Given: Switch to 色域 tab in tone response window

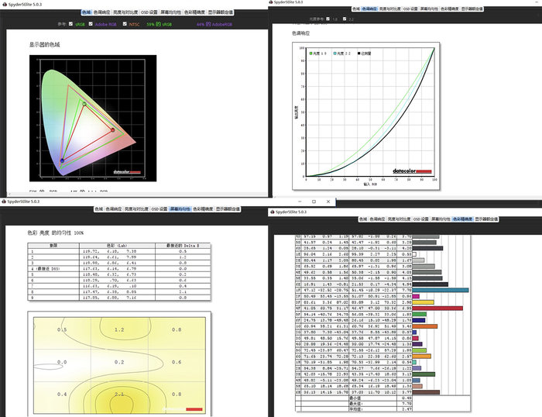Looking at the screenshot, I should click(x=356, y=9).
